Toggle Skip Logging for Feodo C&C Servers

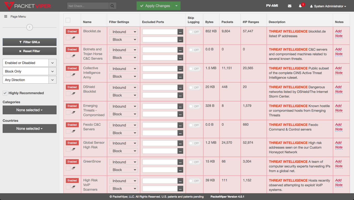click(x=194, y=125)
